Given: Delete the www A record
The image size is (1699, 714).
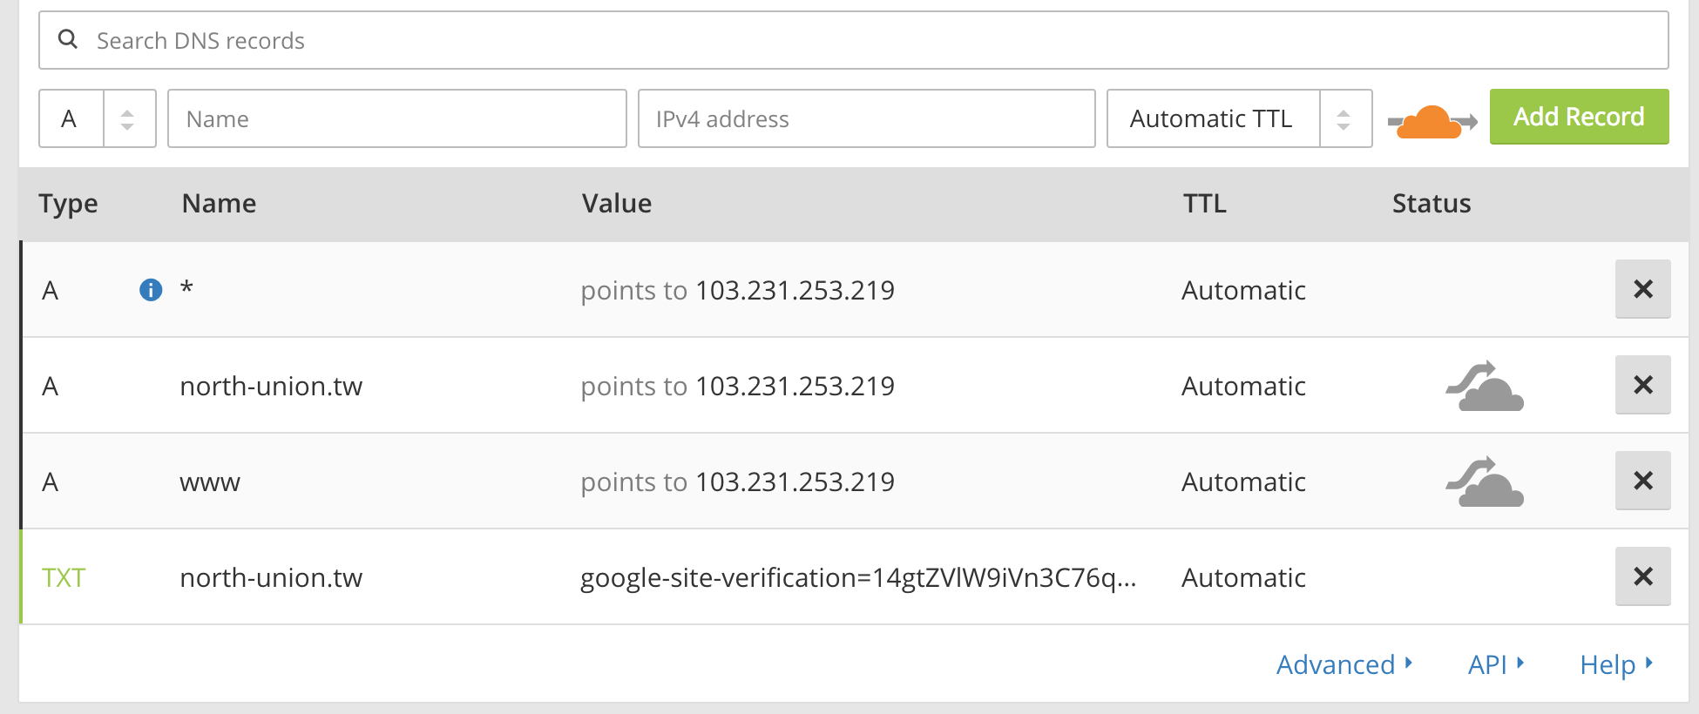Looking at the screenshot, I should (x=1642, y=481).
